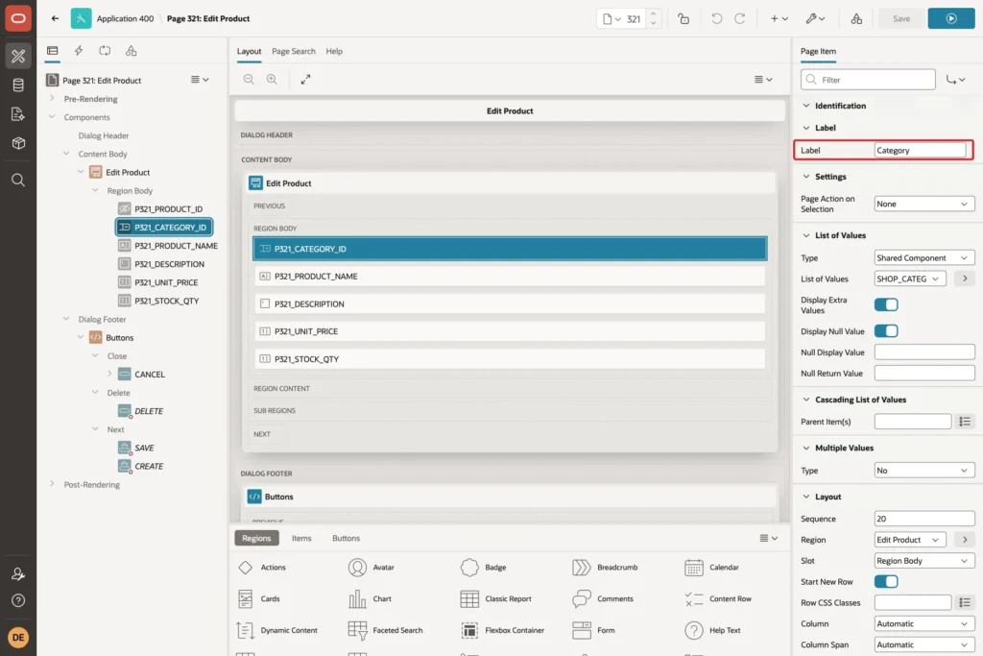The width and height of the screenshot is (983, 656).
Task: Expand the layout view to full screen
Action: click(305, 80)
